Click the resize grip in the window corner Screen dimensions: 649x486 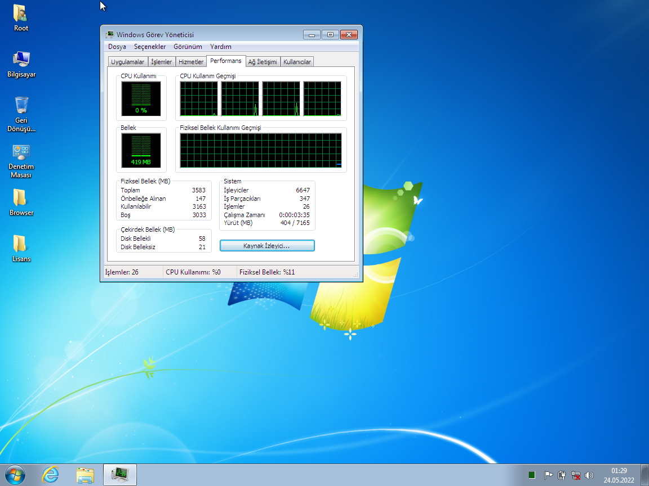coord(355,274)
